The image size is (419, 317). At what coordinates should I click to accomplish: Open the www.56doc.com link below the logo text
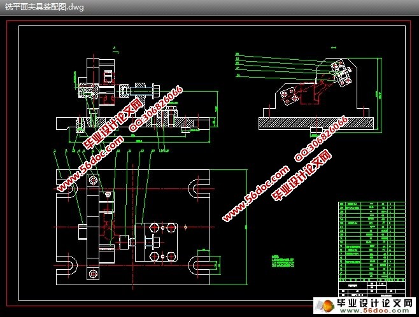pos(372,311)
